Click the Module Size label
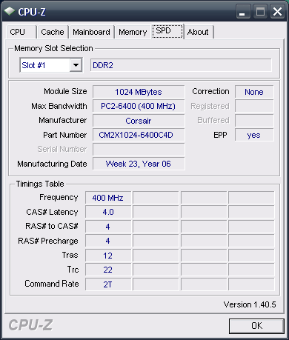Screen dimensions: 289x340 tap(65, 91)
